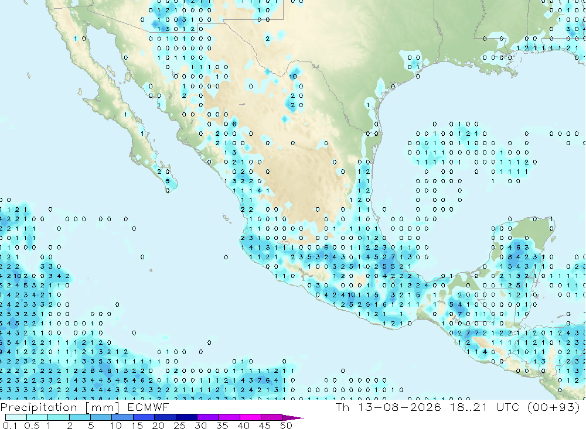Click the '50' legend scale label
This screenshot has width=586, height=429.
point(286,425)
